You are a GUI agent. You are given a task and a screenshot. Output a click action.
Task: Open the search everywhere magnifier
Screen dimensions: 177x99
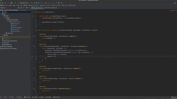(175, 3)
